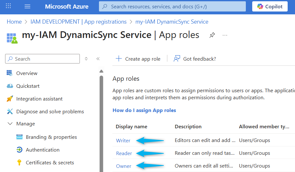The width and height of the screenshot is (295, 172).
Task: Click the Description column header
Action: click(188, 126)
